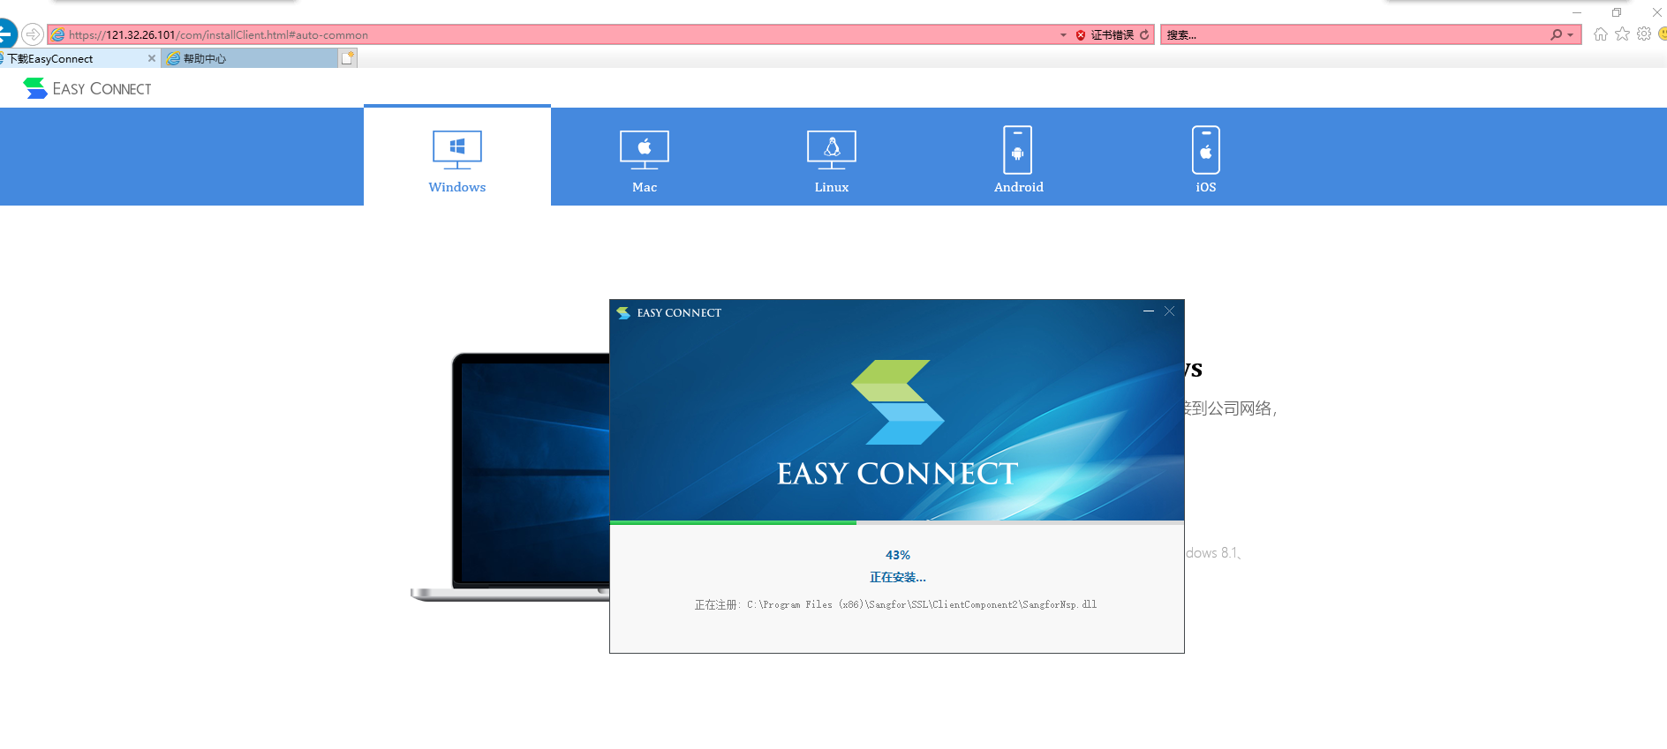Click the Windows monitor icon

457,149
